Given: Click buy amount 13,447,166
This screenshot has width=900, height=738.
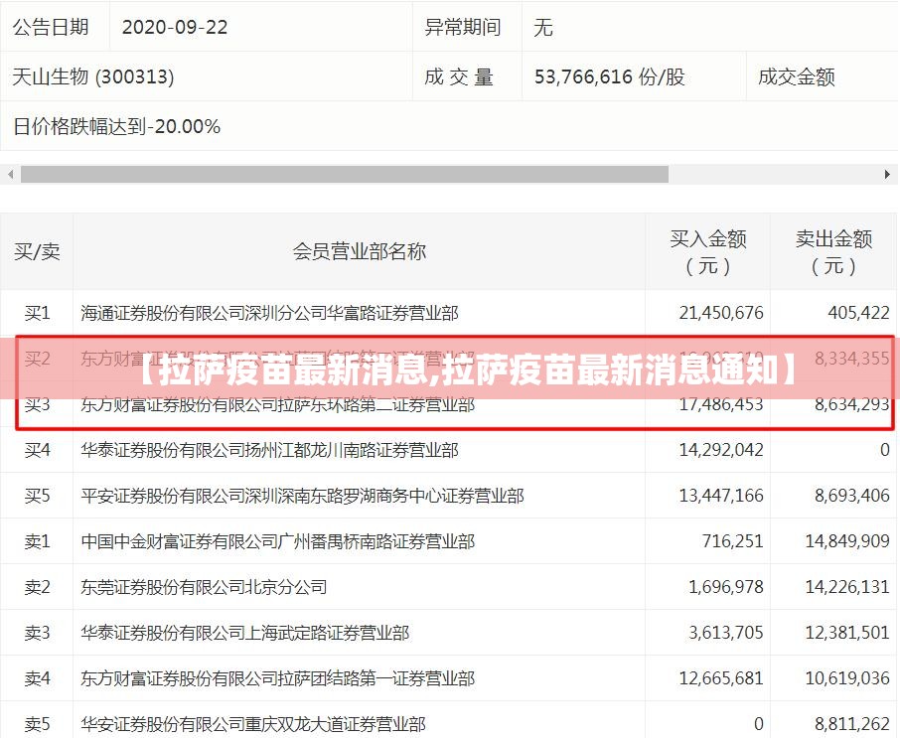Looking at the screenshot, I should [721, 496].
